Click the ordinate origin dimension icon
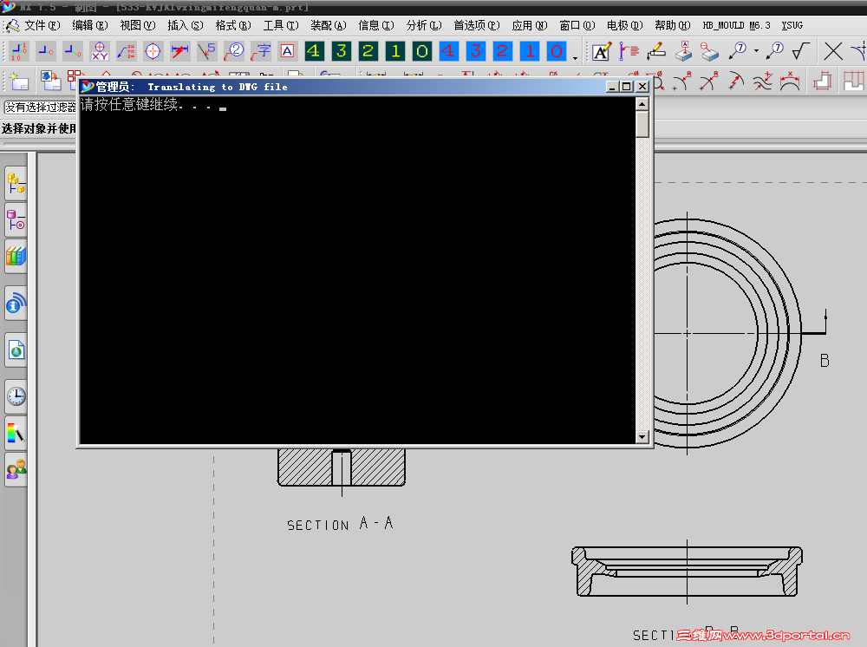 (x=18, y=51)
